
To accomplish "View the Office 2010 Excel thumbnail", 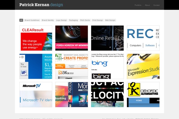I will coord(72,66).
